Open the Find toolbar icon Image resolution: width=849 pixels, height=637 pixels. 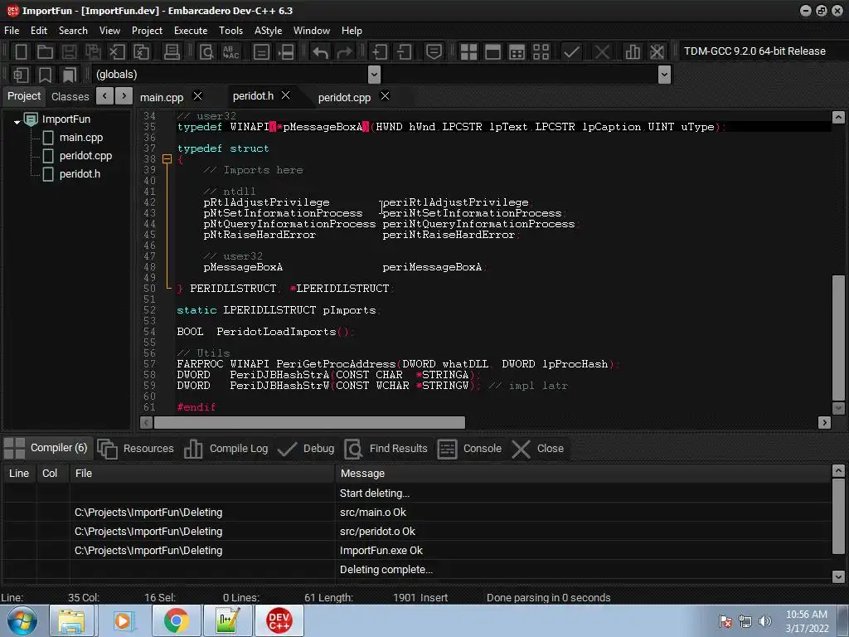point(206,52)
